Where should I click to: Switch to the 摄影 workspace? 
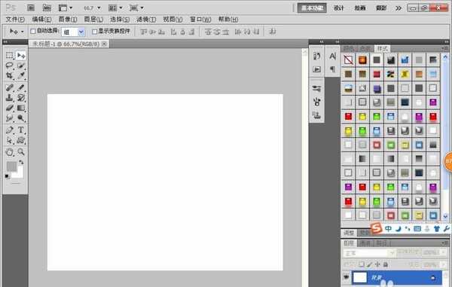point(380,8)
